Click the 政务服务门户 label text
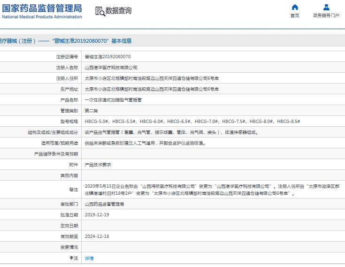Image resolution: width=345 pixels, height=267 pixels. click(326, 15)
